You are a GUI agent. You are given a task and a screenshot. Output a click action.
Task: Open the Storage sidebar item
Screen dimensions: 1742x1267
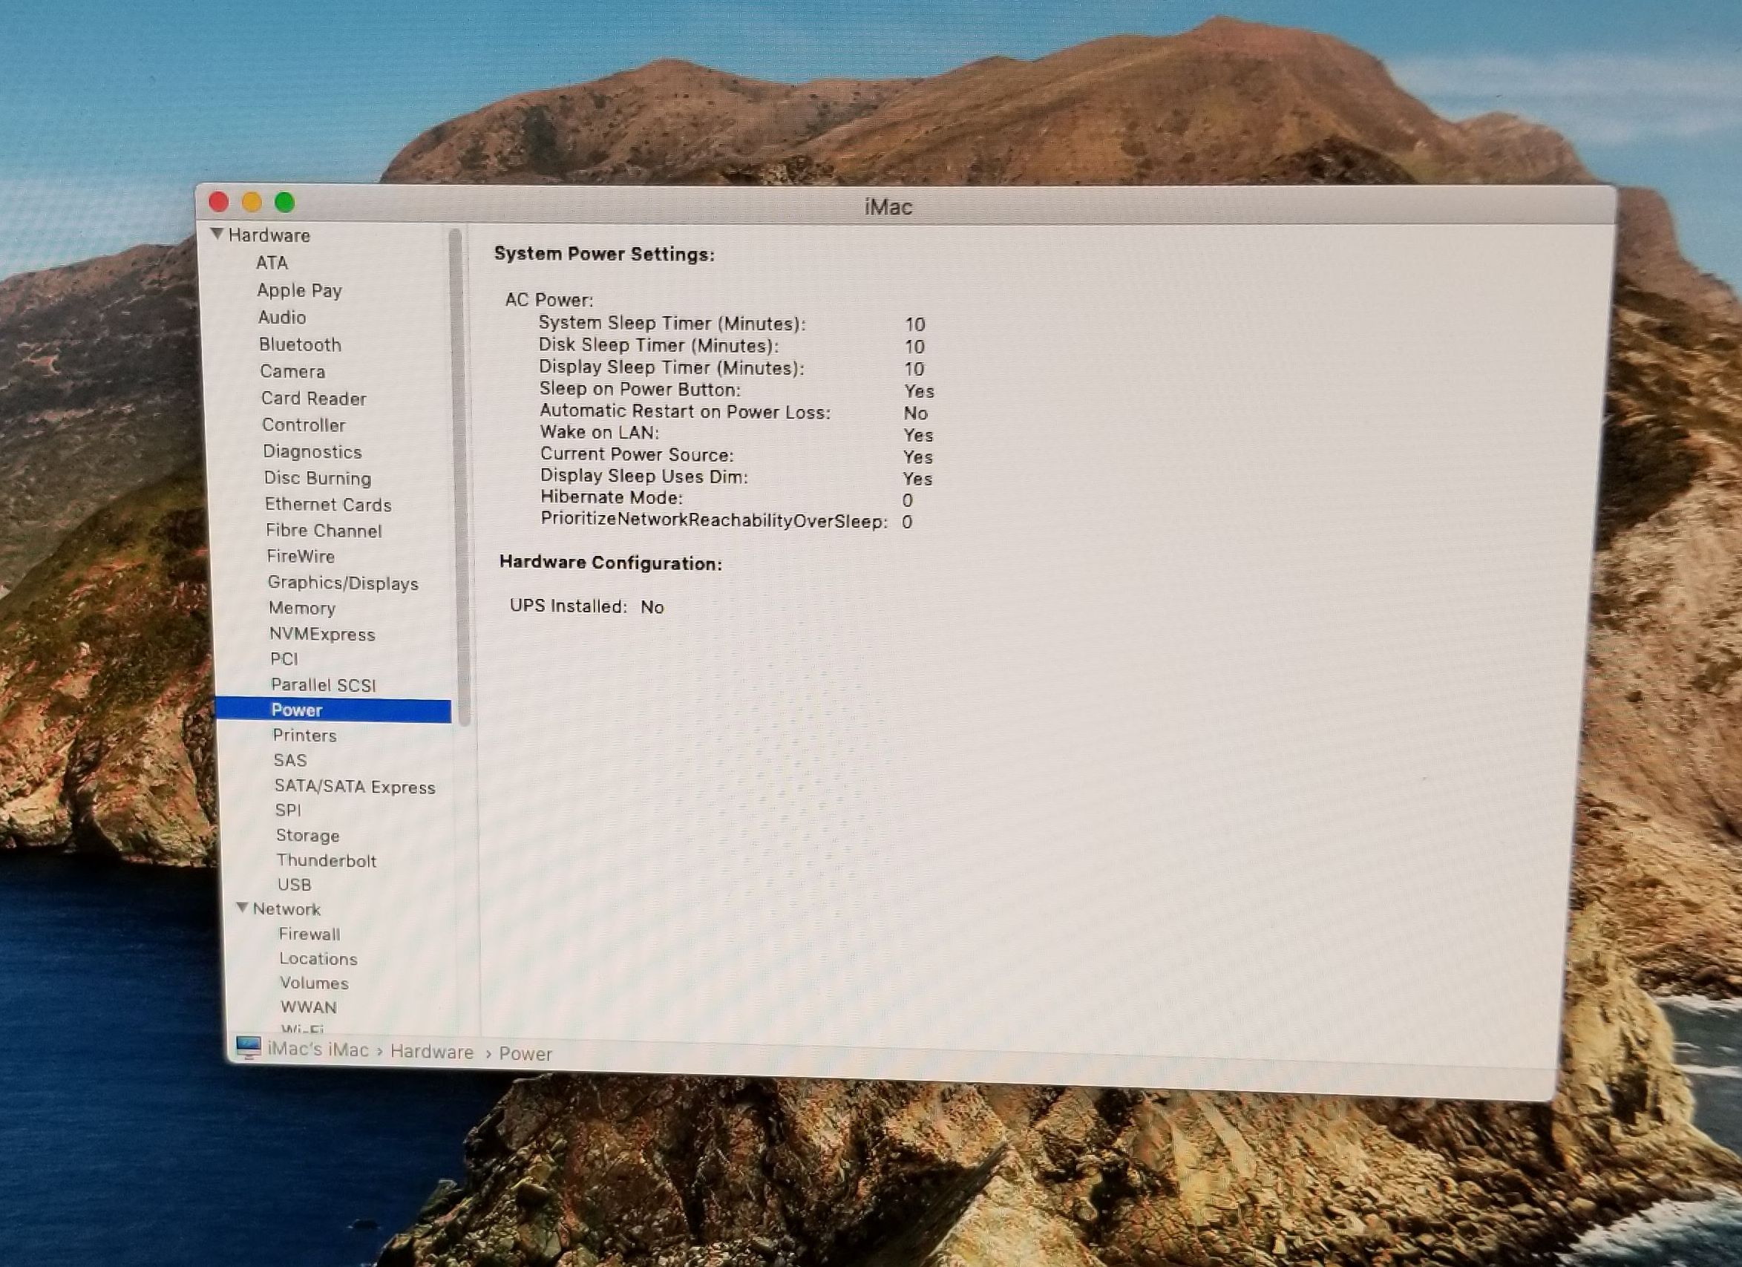tap(307, 836)
